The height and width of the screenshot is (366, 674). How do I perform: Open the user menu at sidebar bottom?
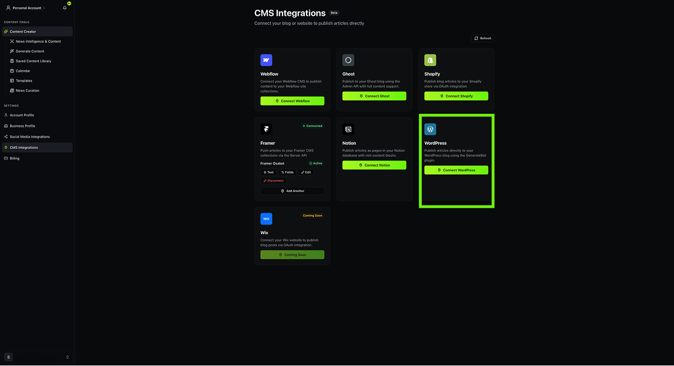click(38, 357)
